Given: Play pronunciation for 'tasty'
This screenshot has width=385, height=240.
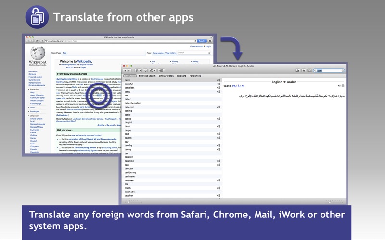Looking at the screenshot, I should click(218, 92).
